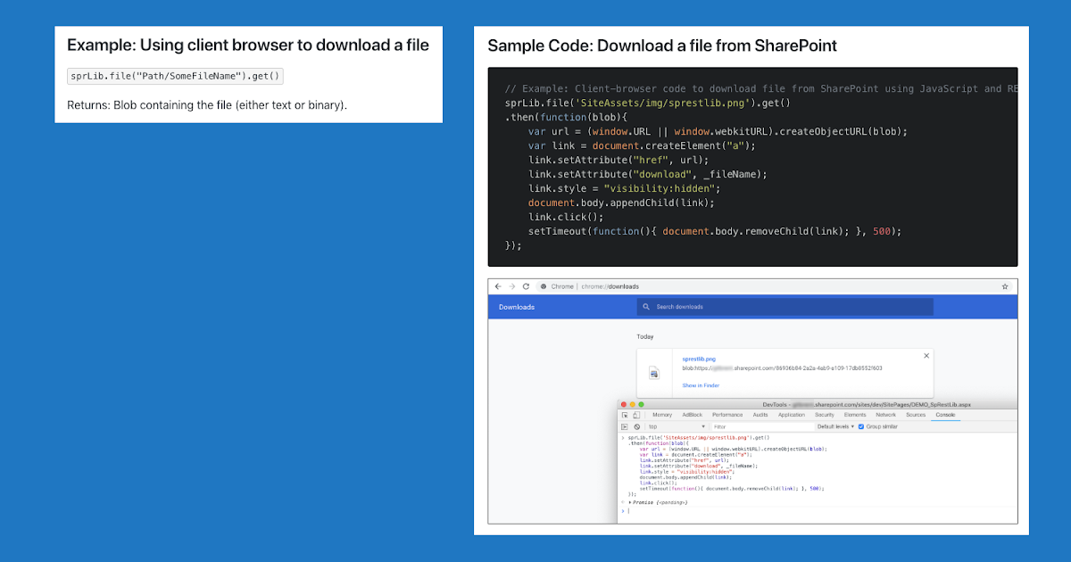This screenshot has height=562, width=1071.
Task: Toggle Group similar checkbox
Action: pos(861,426)
